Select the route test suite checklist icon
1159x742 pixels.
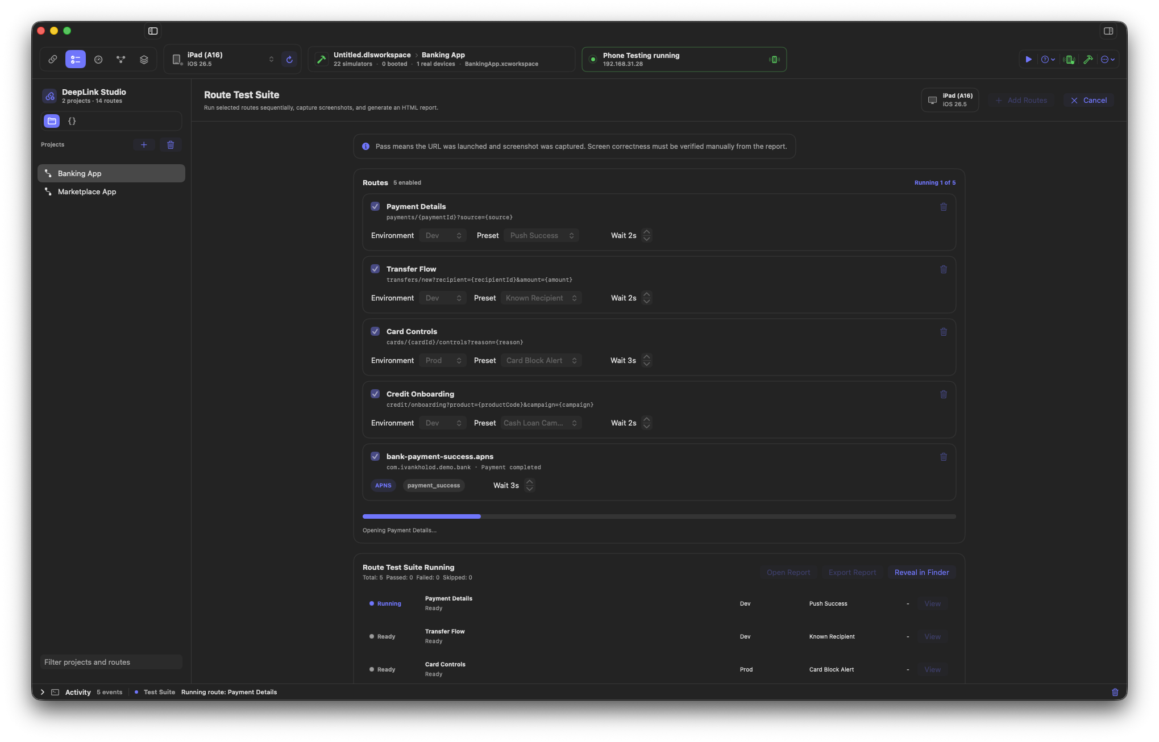pos(76,59)
